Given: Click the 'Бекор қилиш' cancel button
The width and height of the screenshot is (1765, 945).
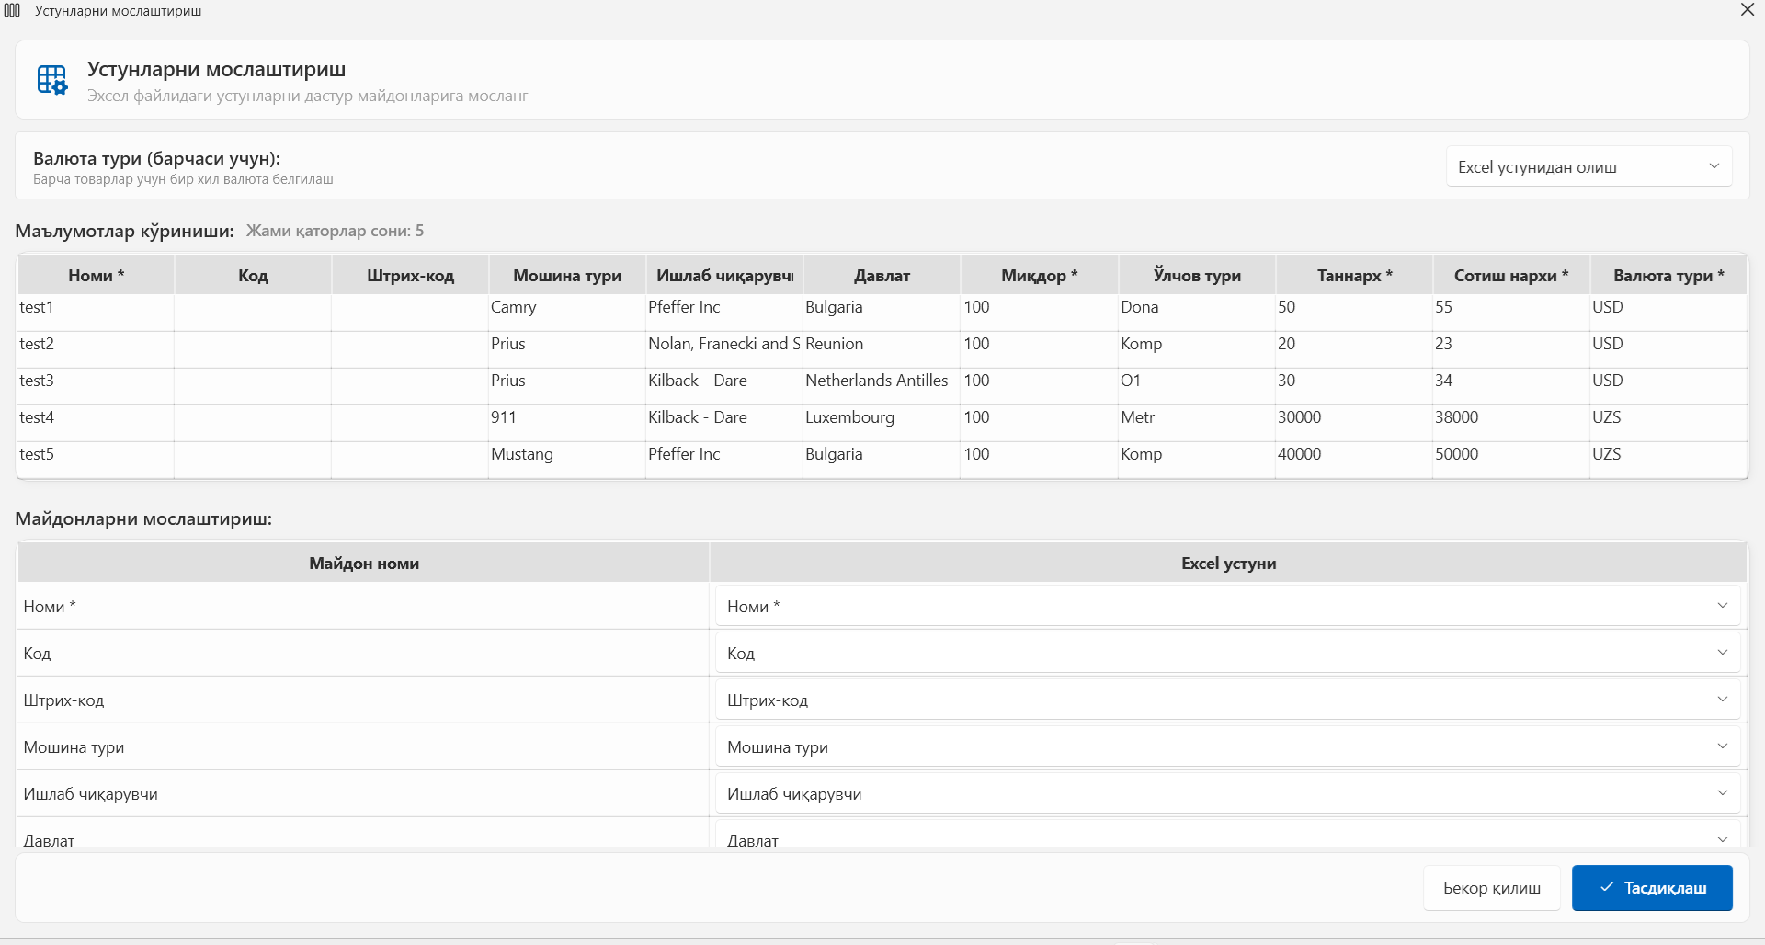Looking at the screenshot, I should coord(1491,888).
